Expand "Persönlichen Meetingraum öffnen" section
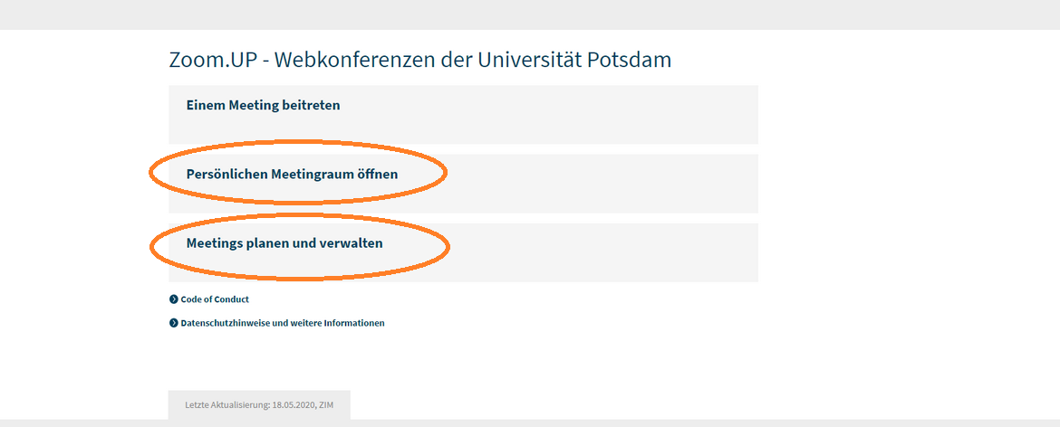Viewport: 1060px width, 427px height. [292, 174]
